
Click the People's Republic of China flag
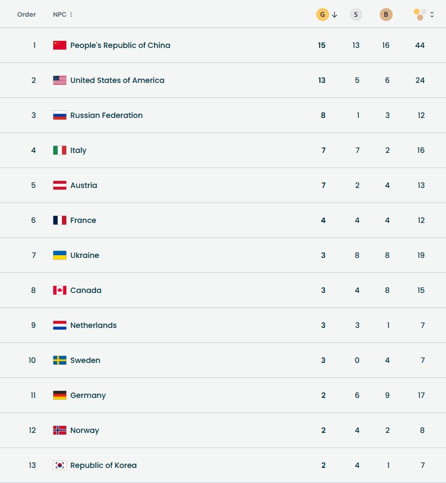click(60, 45)
